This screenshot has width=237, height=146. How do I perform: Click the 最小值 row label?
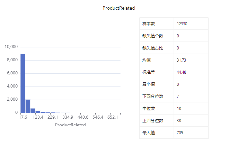[149, 84]
